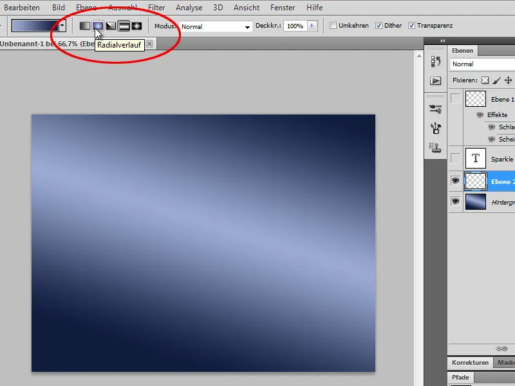Image resolution: width=515 pixels, height=386 pixels.
Task: Disable the Dither checkbox
Action: 379,25
